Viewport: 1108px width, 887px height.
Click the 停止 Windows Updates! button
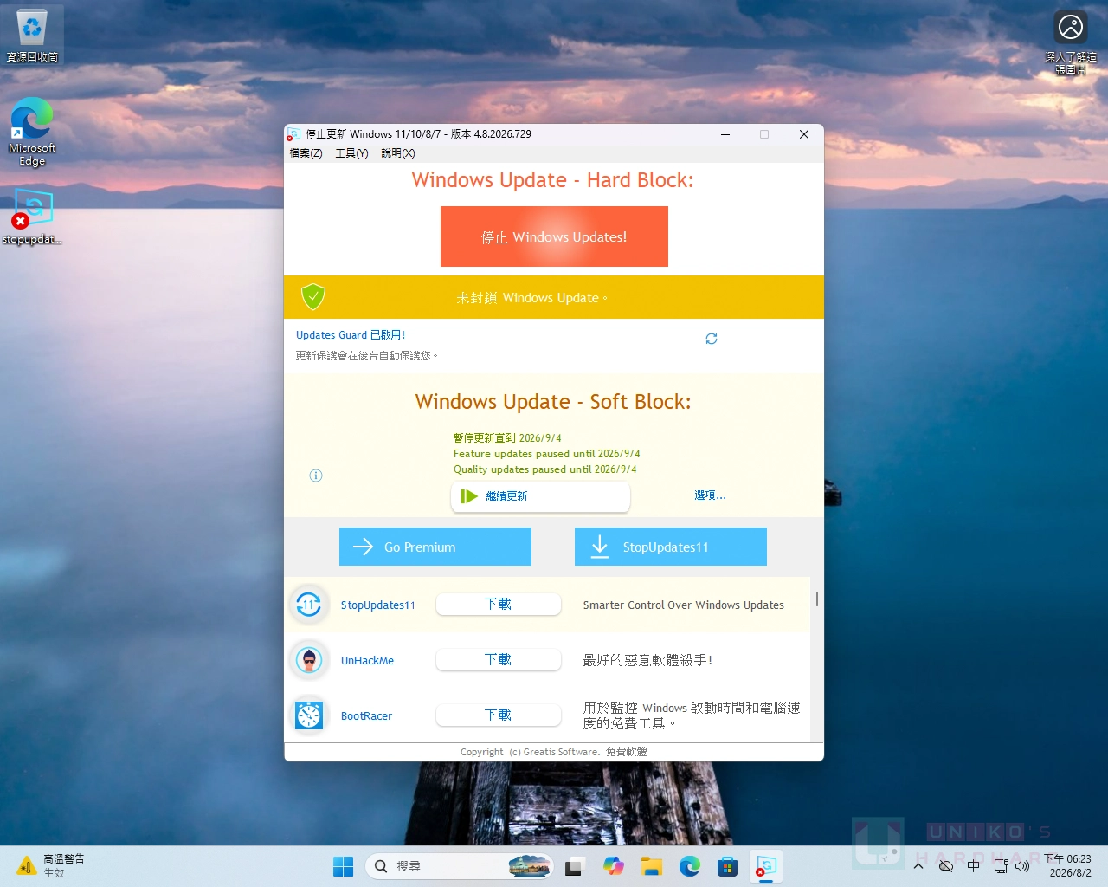(x=554, y=236)
